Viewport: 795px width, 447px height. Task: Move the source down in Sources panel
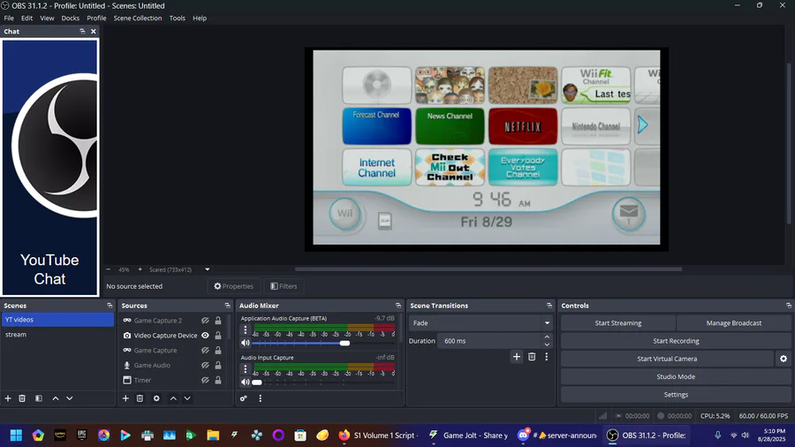187,398
